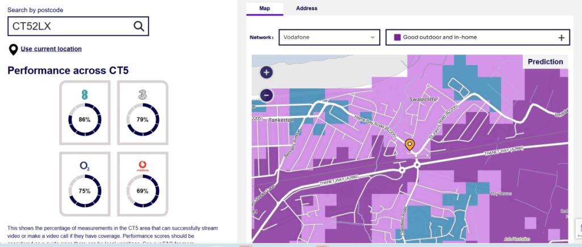Image resolution: width=582 pixels, height=247 pixels.
Task: Click the O2 75% progress ring
Action: pyautogui.click(x=85, y=191)
